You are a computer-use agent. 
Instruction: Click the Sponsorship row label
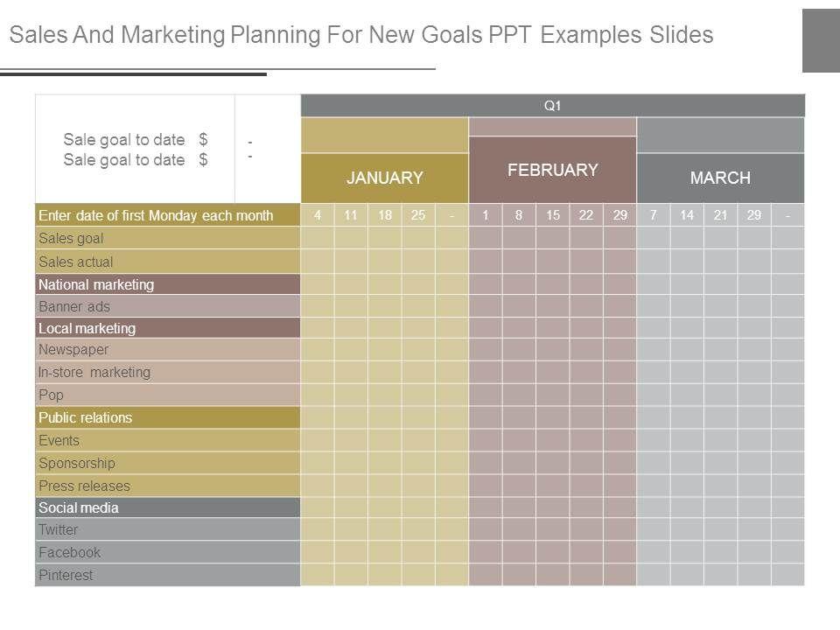pos(168,463)
